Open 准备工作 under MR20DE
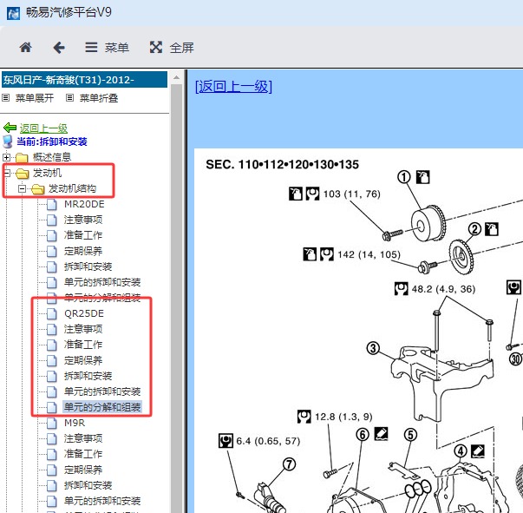The height and width of the screenshot is (513, 523). tap(83, 235)
